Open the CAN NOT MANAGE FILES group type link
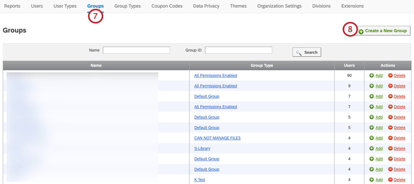Image resolution: width=414 pixels, height=184 pixels. click(x=217, y=138)
